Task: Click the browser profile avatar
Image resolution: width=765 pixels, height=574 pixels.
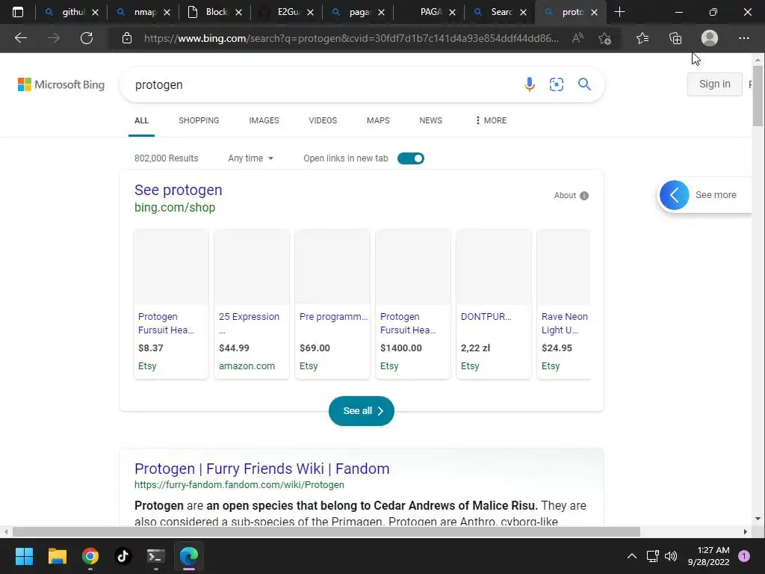Action: click(x=710, y=38)
